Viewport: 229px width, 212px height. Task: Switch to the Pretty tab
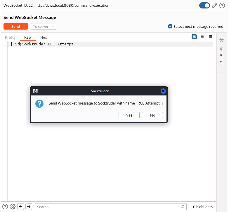pyautogui.click(x=10, y=37)
